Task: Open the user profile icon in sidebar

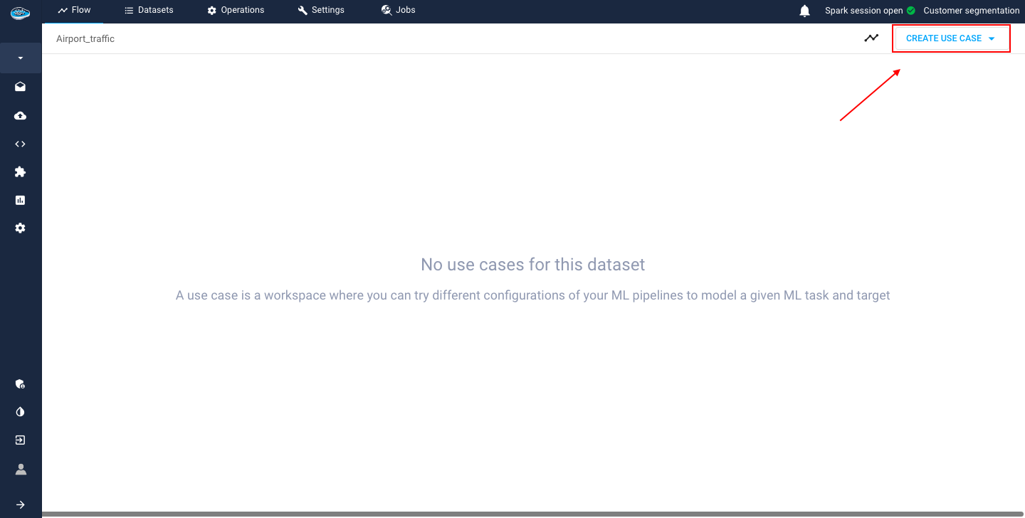Action: click(21, 469)
